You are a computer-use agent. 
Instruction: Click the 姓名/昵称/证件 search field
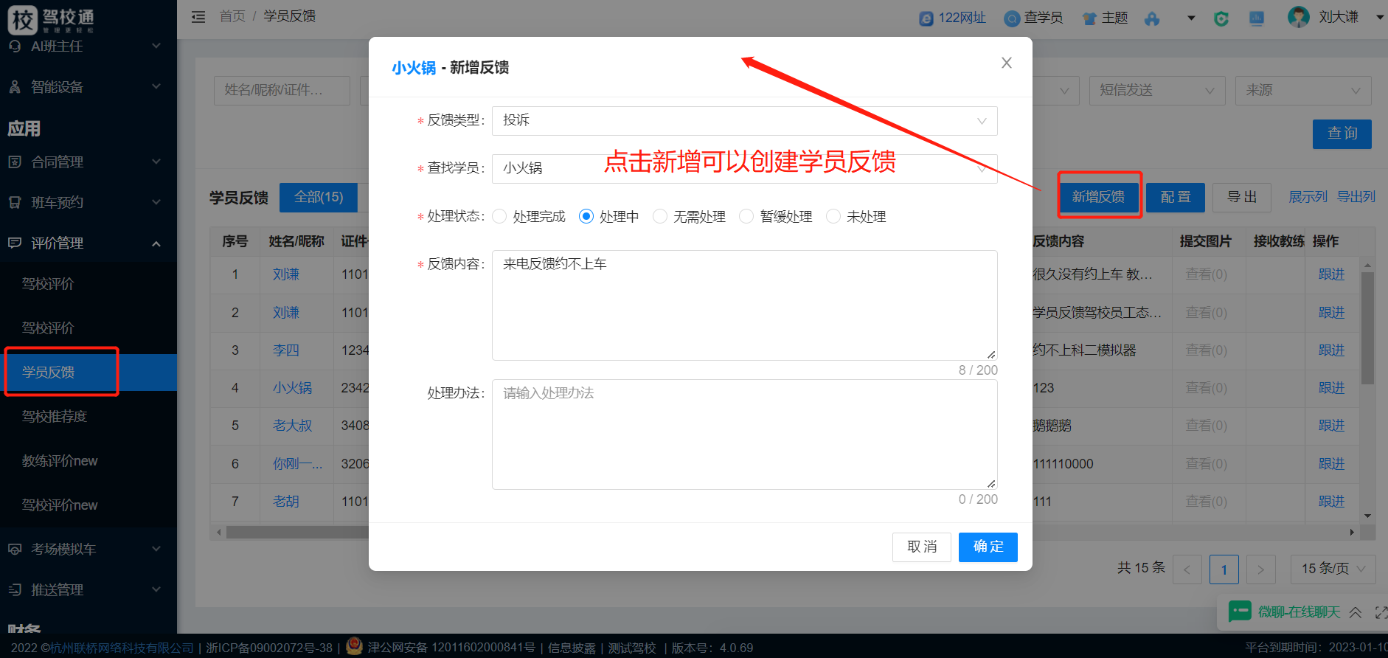click(282, 90)
